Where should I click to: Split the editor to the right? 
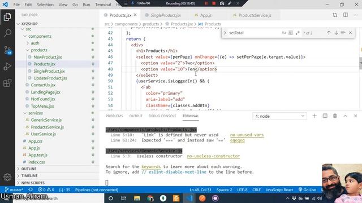click(x=346, y=15)
